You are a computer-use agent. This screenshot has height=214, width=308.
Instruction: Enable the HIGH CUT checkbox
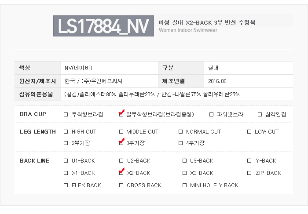point(66,132)
